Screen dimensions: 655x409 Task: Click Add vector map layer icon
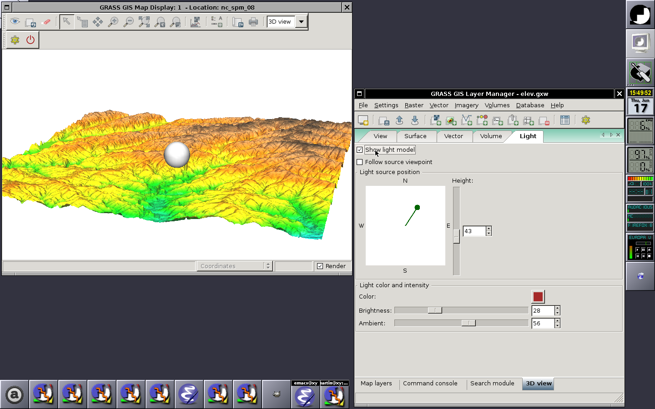[467, 120]
